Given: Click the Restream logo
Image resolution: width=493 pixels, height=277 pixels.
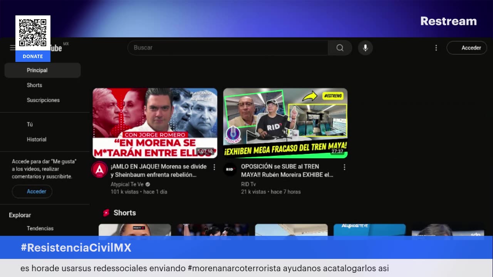Looking at the screenshot, I should pyautogui.click(x=448, y=21).
